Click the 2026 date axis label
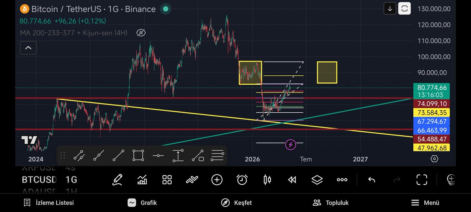471x212 pixels. [x=252, y=159]
